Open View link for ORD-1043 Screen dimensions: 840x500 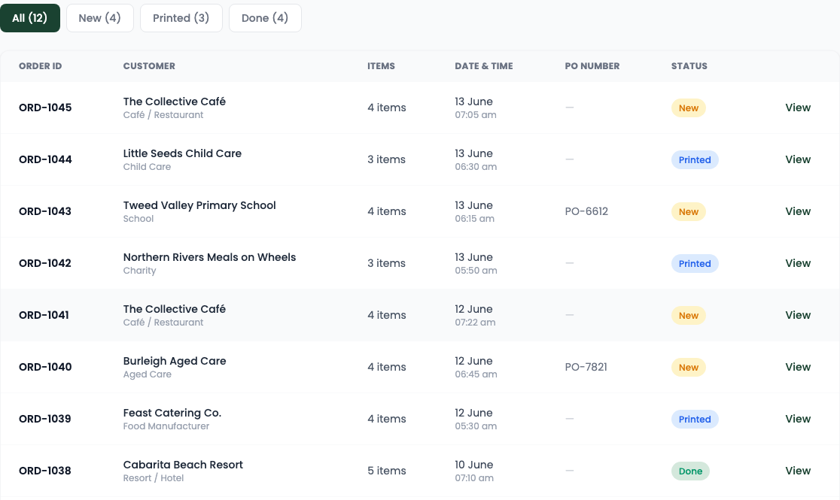point(798,211)
